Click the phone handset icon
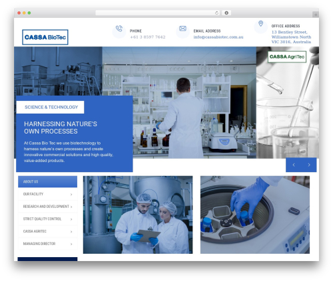 pos(119,29)
